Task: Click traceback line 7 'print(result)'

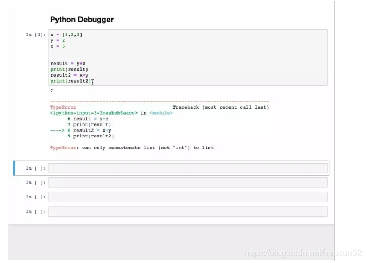Action: pos(89,125)
